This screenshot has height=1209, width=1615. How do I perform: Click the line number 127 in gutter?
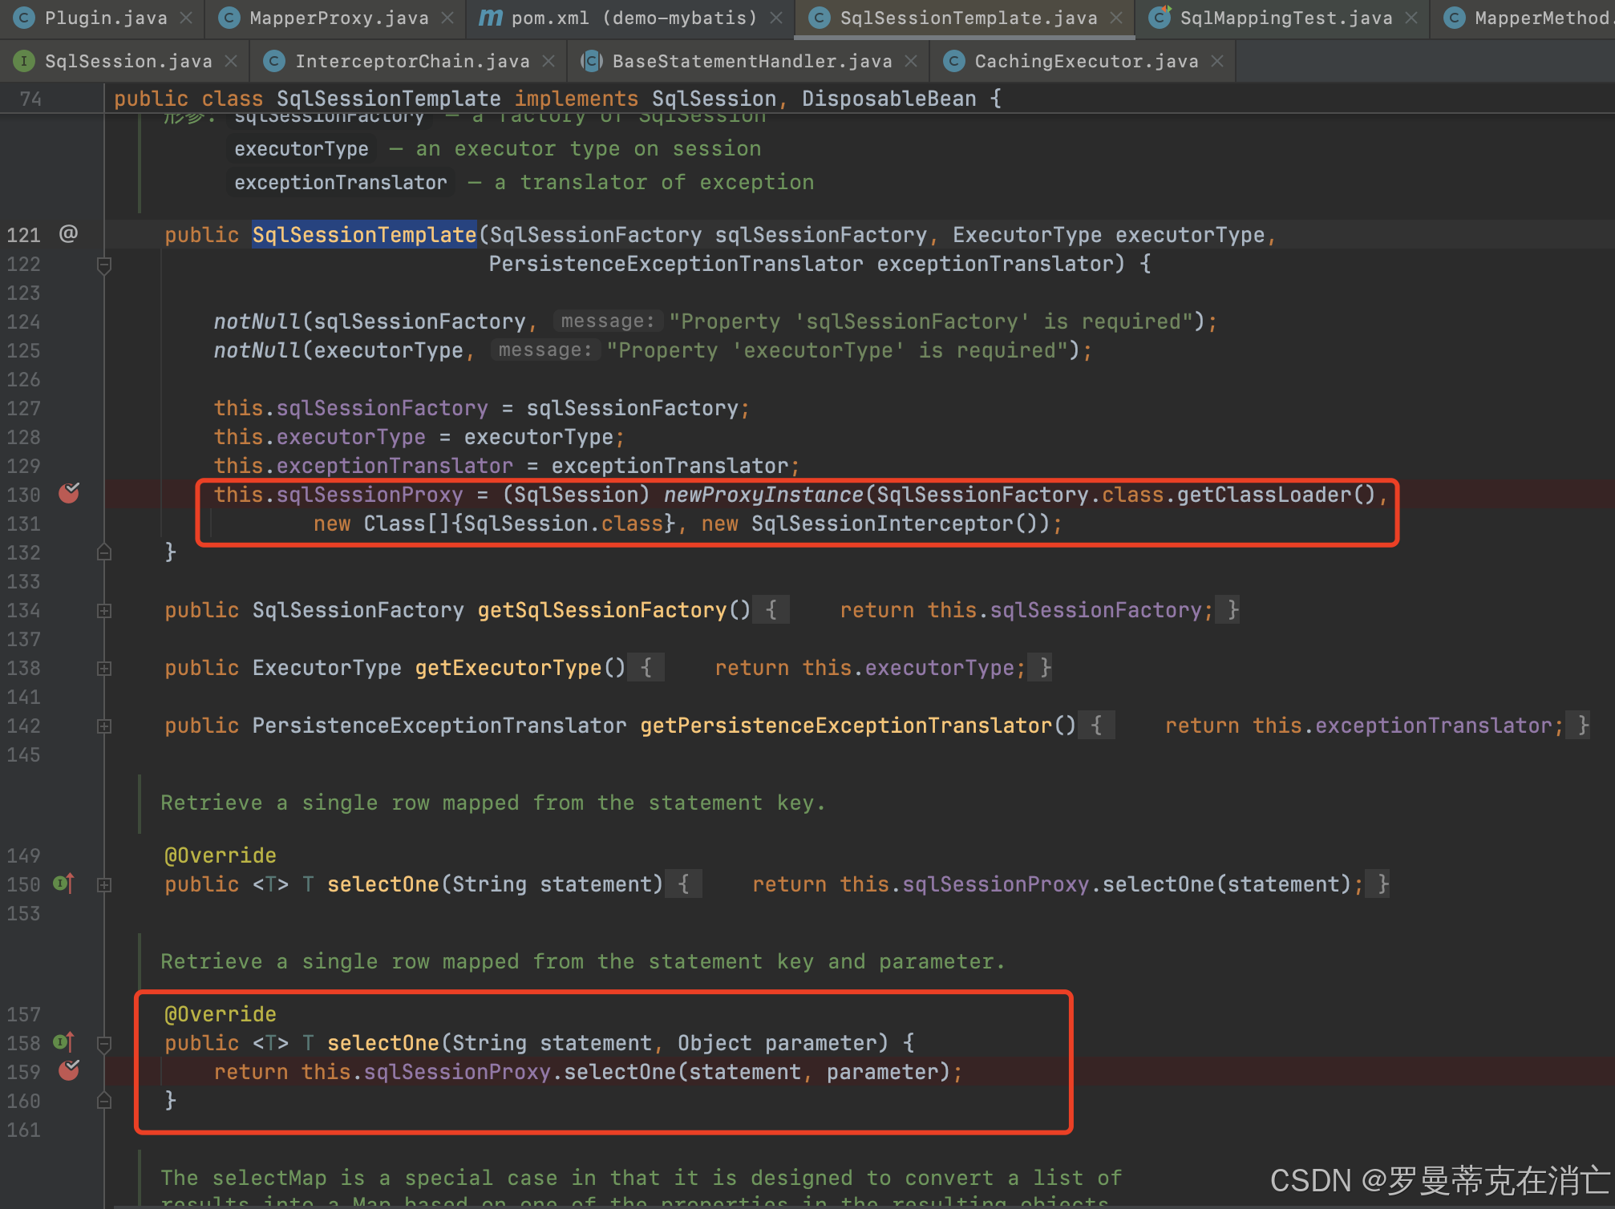click(23, 408)
